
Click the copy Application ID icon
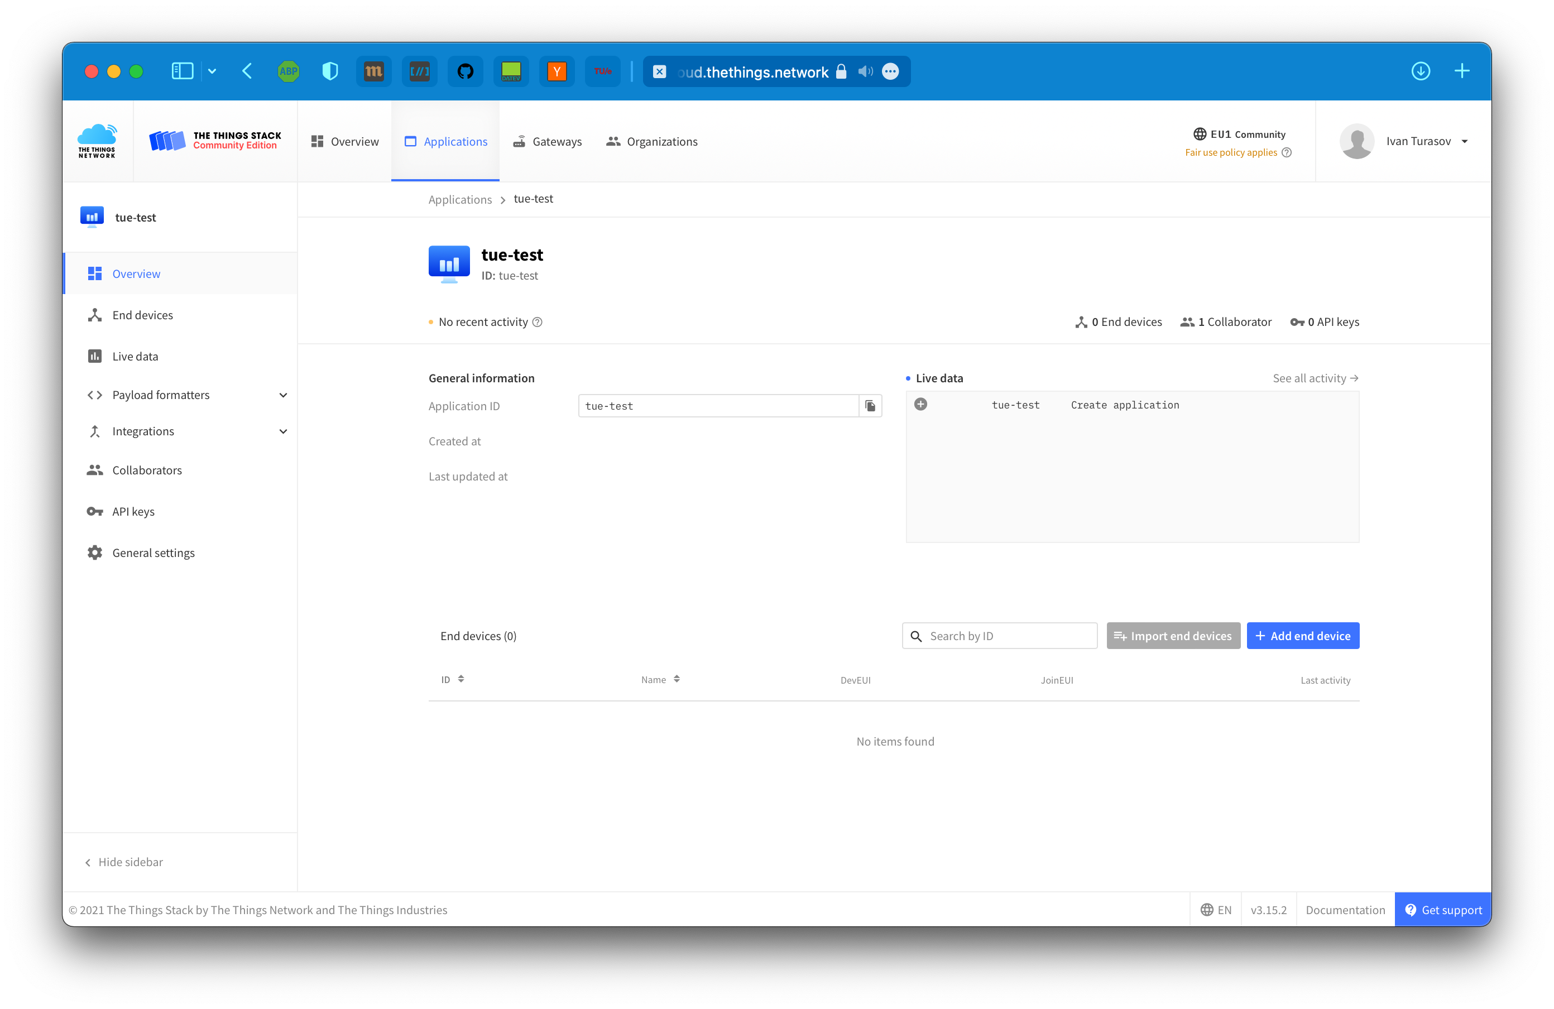tap(870, 405)
